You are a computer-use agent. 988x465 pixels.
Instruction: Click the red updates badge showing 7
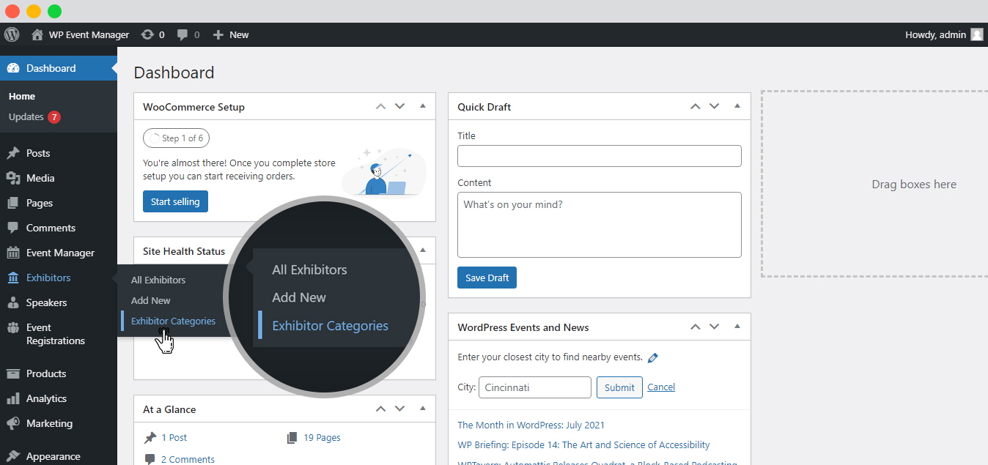pyautogui.click(x=54, y=117)
